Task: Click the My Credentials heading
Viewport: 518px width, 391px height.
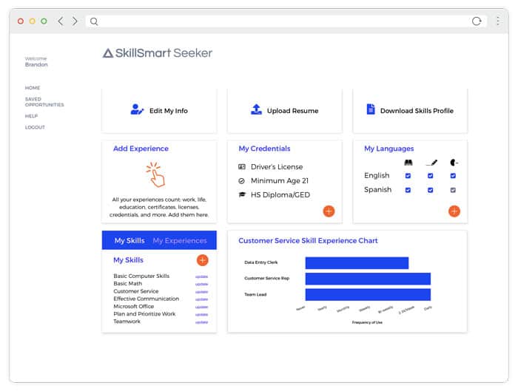Action: click(x=264, y=149)
